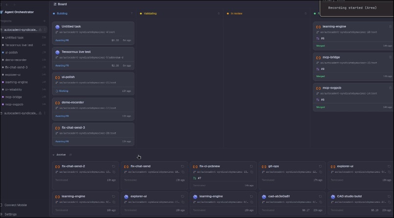The width and height of the screenshot is (394, 218).
Task: Restore the archived git-ops task
Action: (320, 166)
